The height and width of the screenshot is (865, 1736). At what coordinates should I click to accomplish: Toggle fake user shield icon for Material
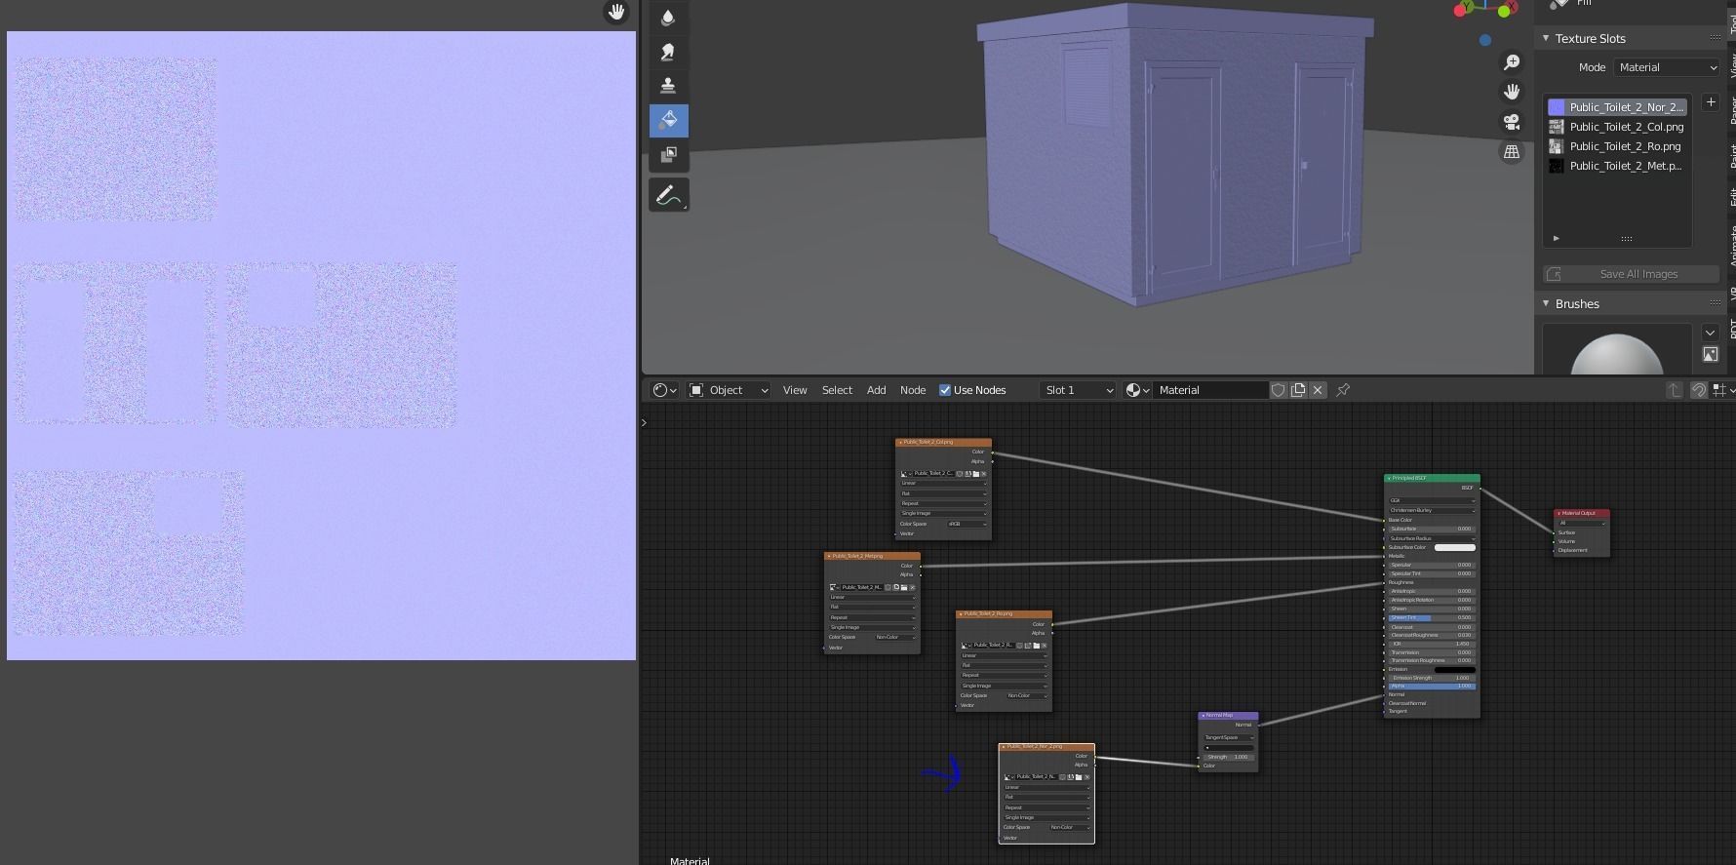tap(1278, 390)
